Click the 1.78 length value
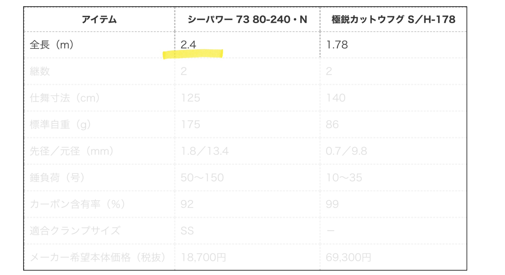This screenshot has width=505, height=275. [337, 45]
